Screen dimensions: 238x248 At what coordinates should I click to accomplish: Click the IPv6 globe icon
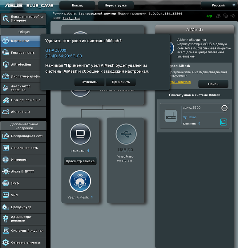(6, 183)
